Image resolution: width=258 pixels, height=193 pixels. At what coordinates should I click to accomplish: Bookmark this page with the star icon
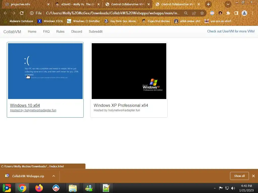point(202,13)
